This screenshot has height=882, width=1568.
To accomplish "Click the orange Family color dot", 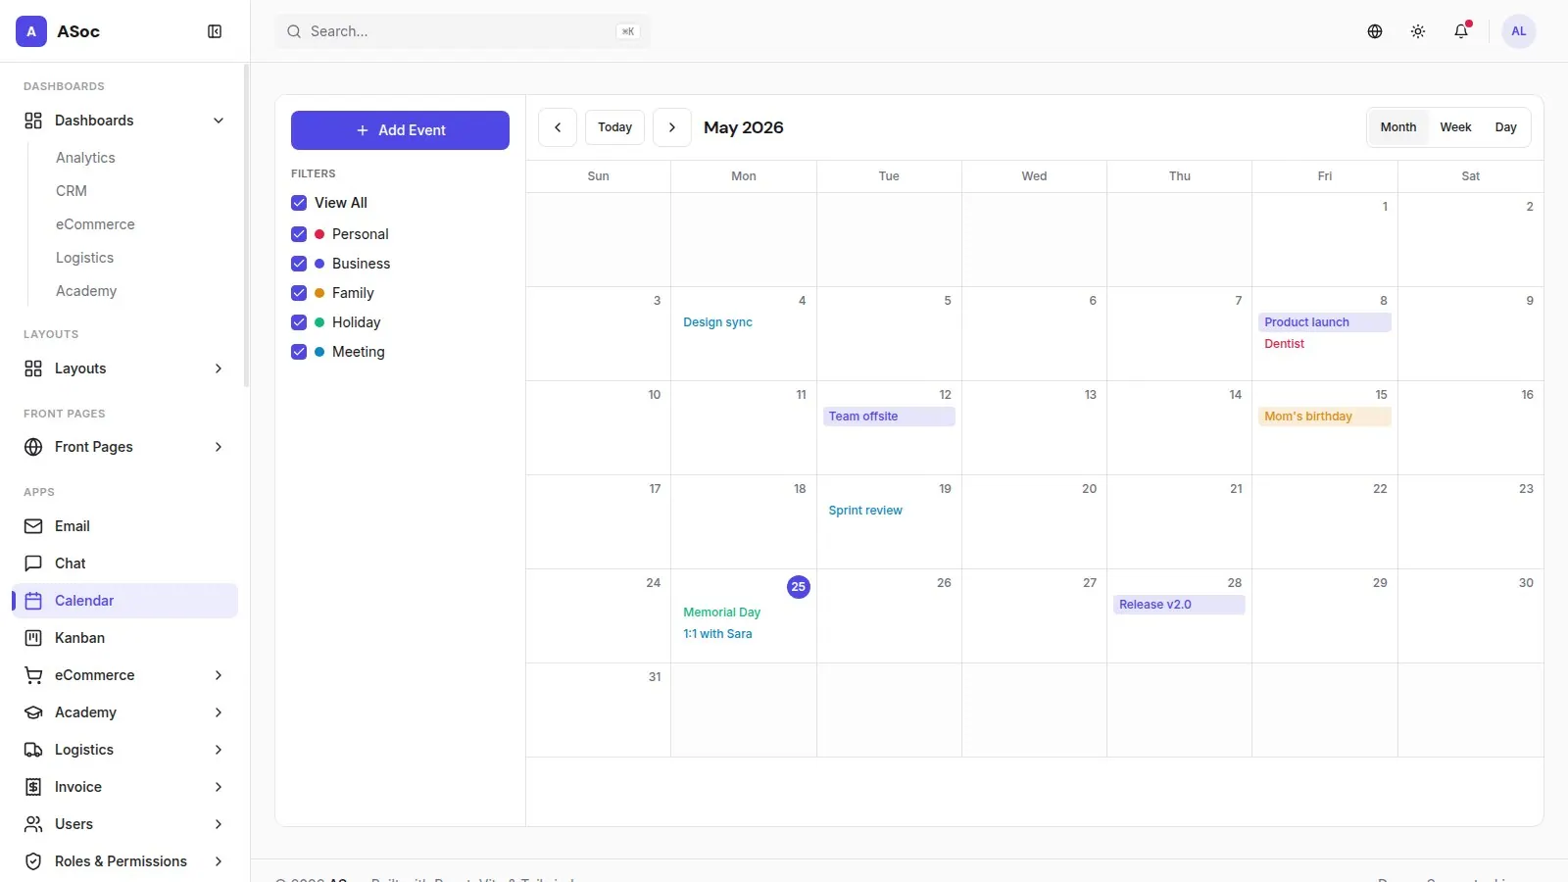I will tap(319, 293).
